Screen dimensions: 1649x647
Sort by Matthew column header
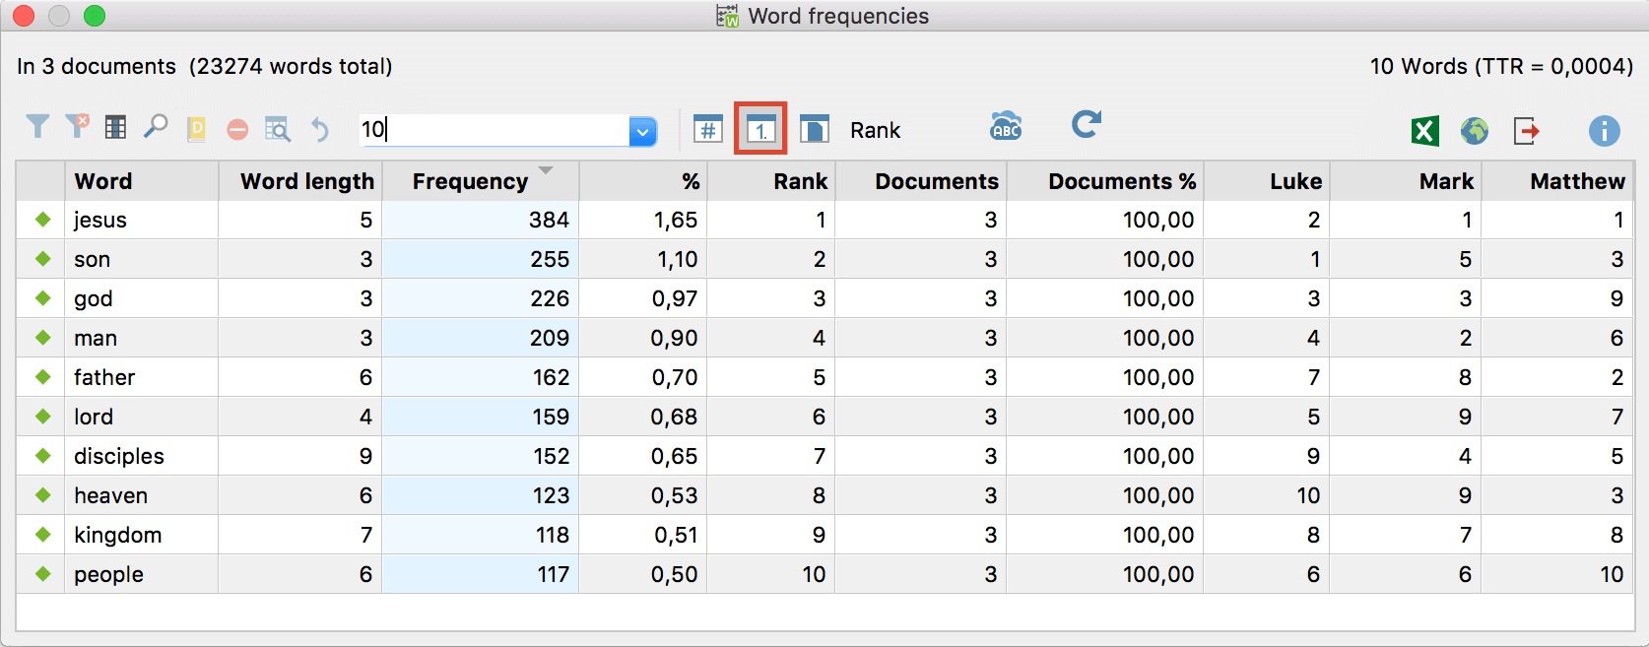(1558, 181)
